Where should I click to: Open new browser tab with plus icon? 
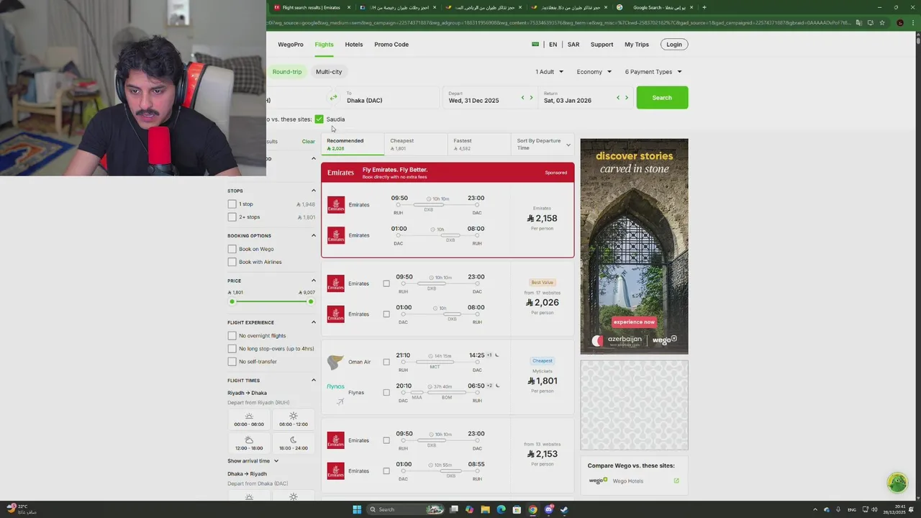click(x=704, y=7)
